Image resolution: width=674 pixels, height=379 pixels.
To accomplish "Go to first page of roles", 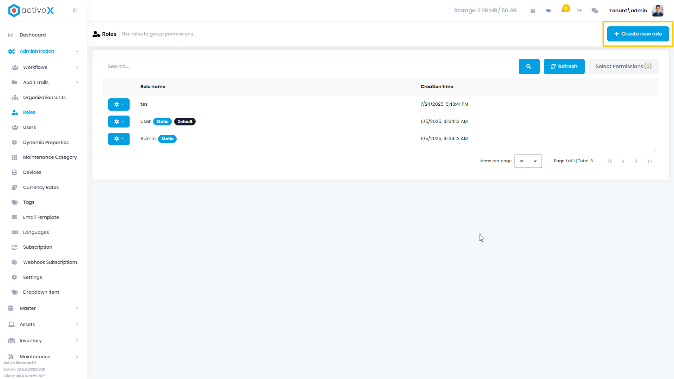I will (610, 161).
